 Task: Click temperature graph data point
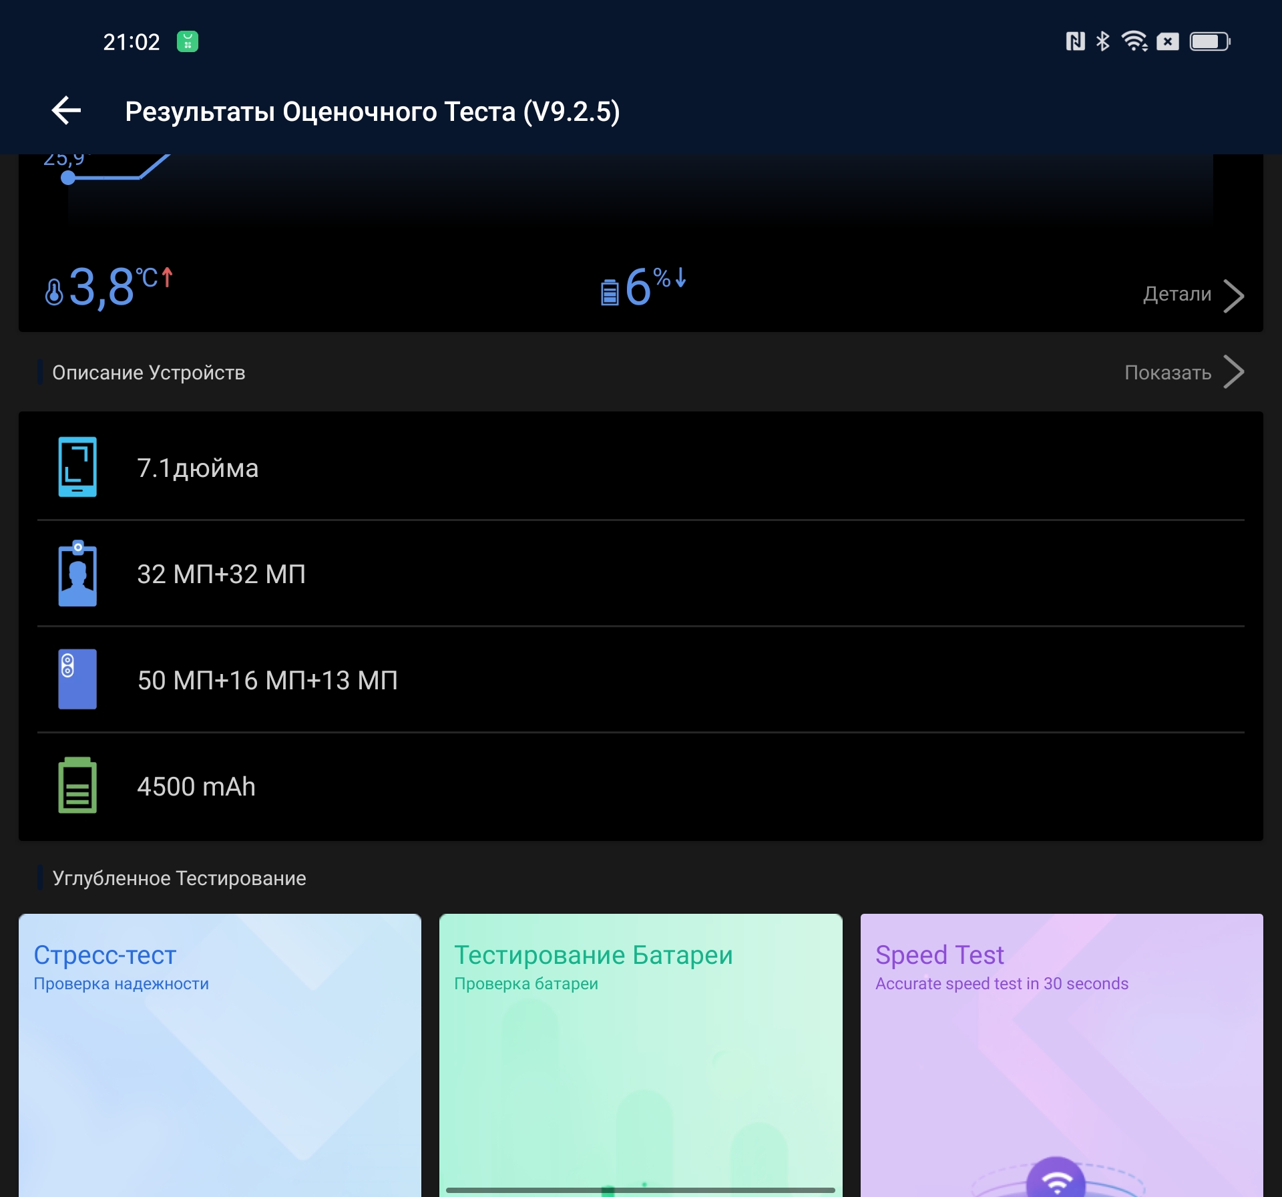(68, 178)
